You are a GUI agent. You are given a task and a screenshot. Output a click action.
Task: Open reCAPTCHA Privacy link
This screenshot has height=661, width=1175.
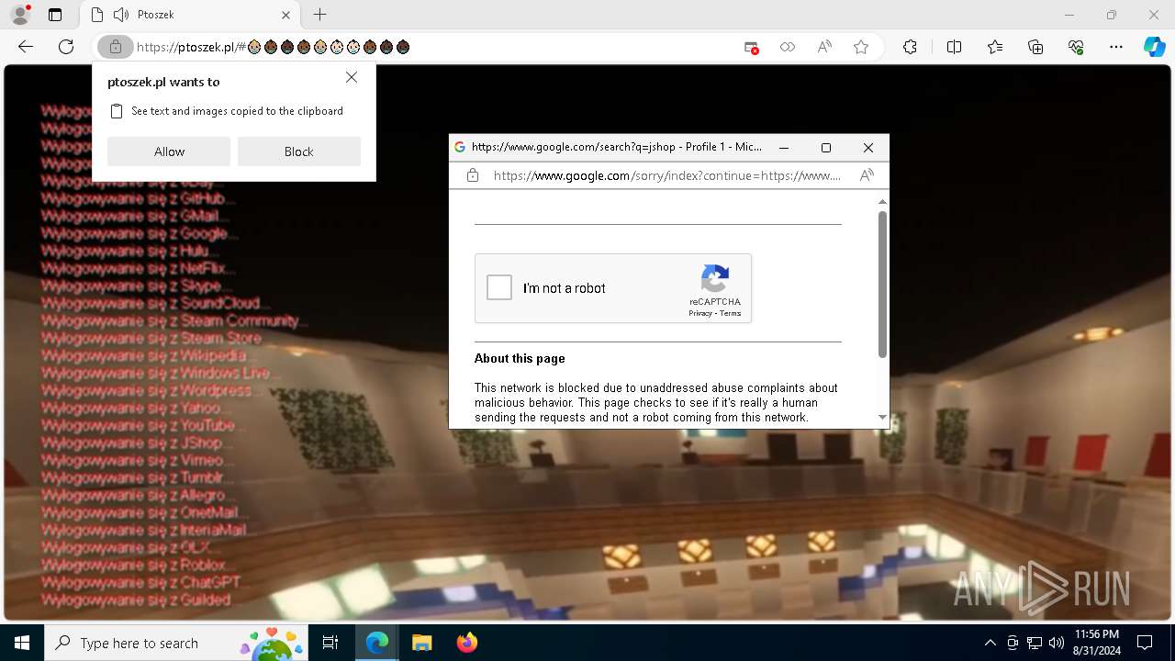(x=700, y=314)
